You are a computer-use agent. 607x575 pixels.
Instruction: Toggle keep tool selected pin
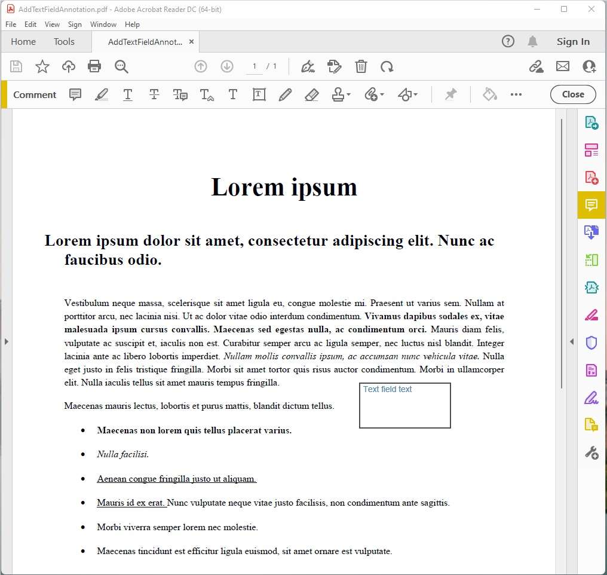pos(451,94)
